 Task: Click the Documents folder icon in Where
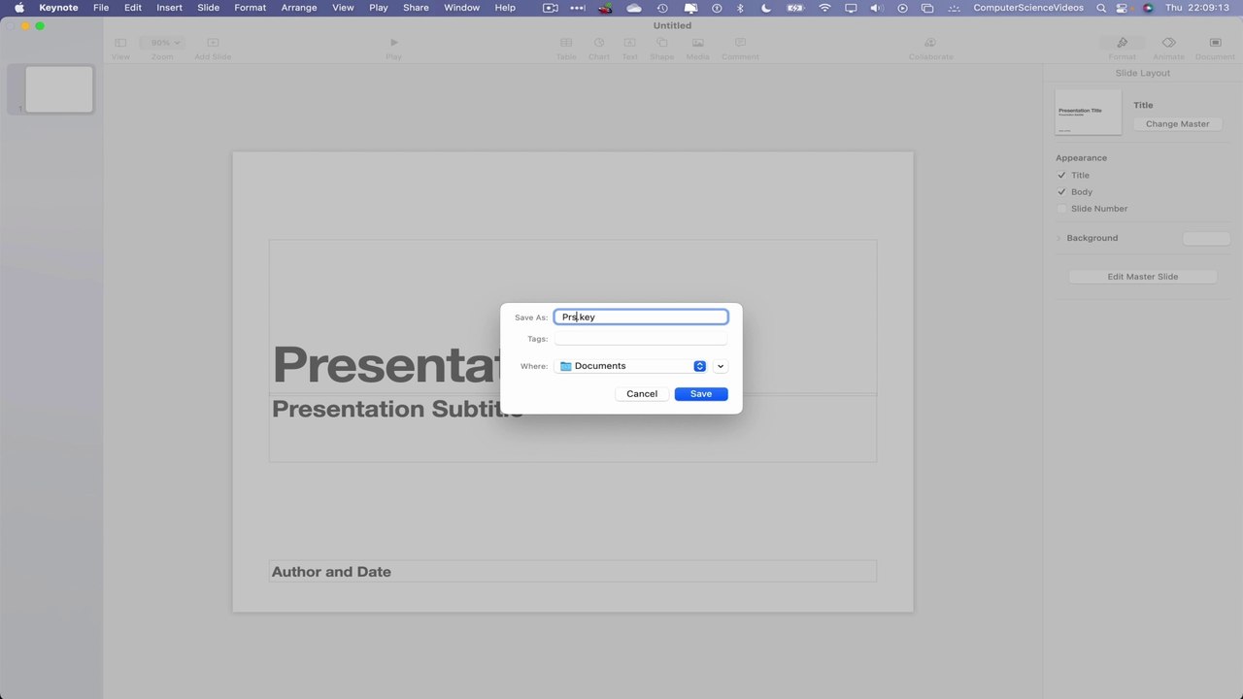(566, 366)
